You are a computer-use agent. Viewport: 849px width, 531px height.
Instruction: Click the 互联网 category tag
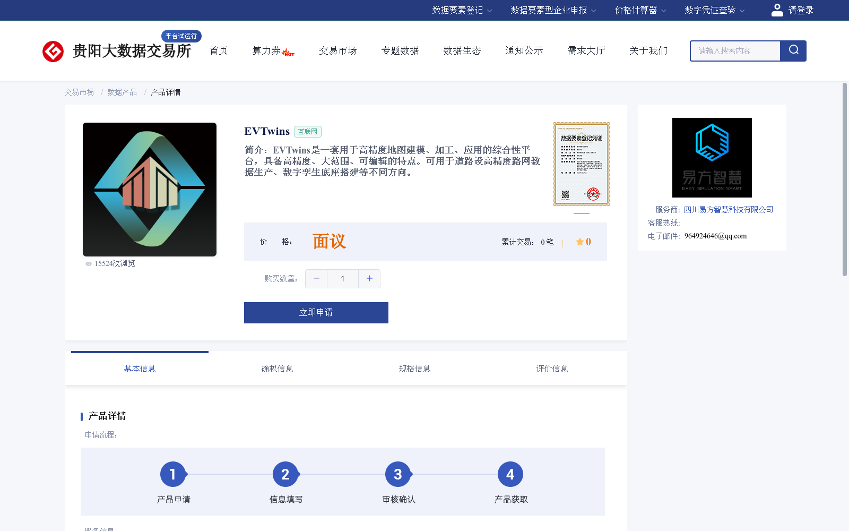(308, 132)
